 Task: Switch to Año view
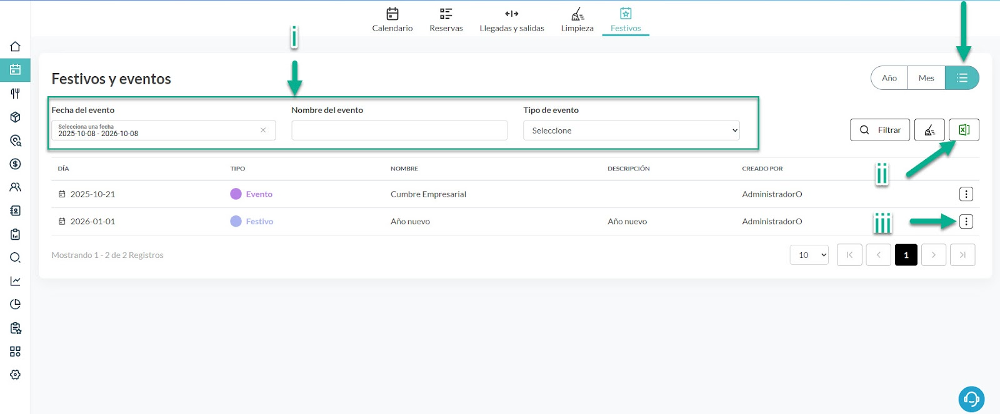click(889, 78)
